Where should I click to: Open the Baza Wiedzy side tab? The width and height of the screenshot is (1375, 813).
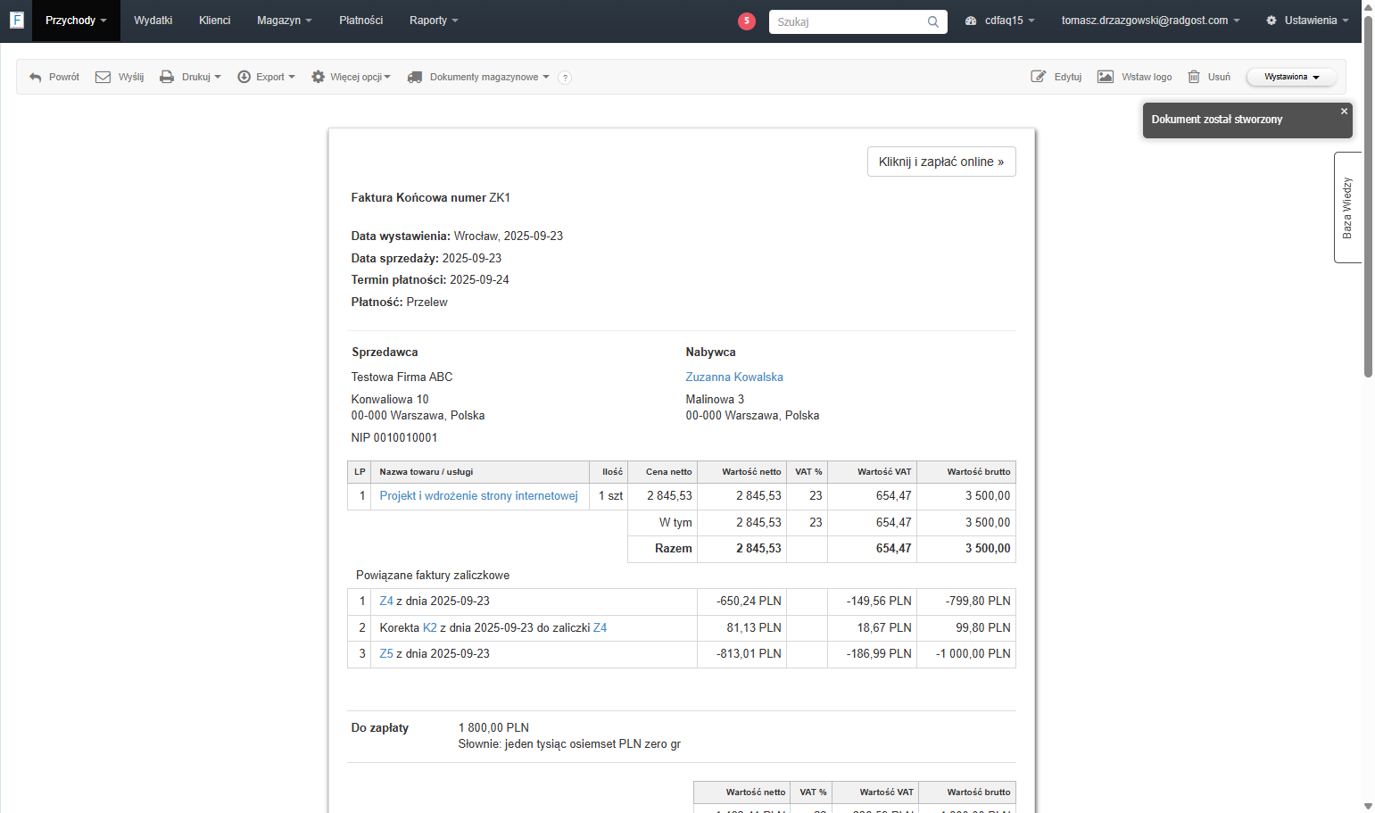pyautogui.click(x=1347, y=207)
